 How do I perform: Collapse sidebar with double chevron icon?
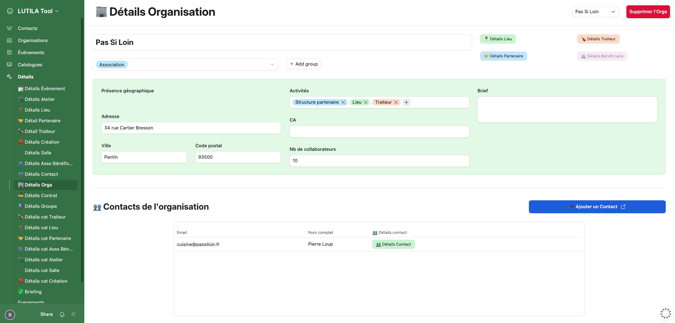(74, 314)
